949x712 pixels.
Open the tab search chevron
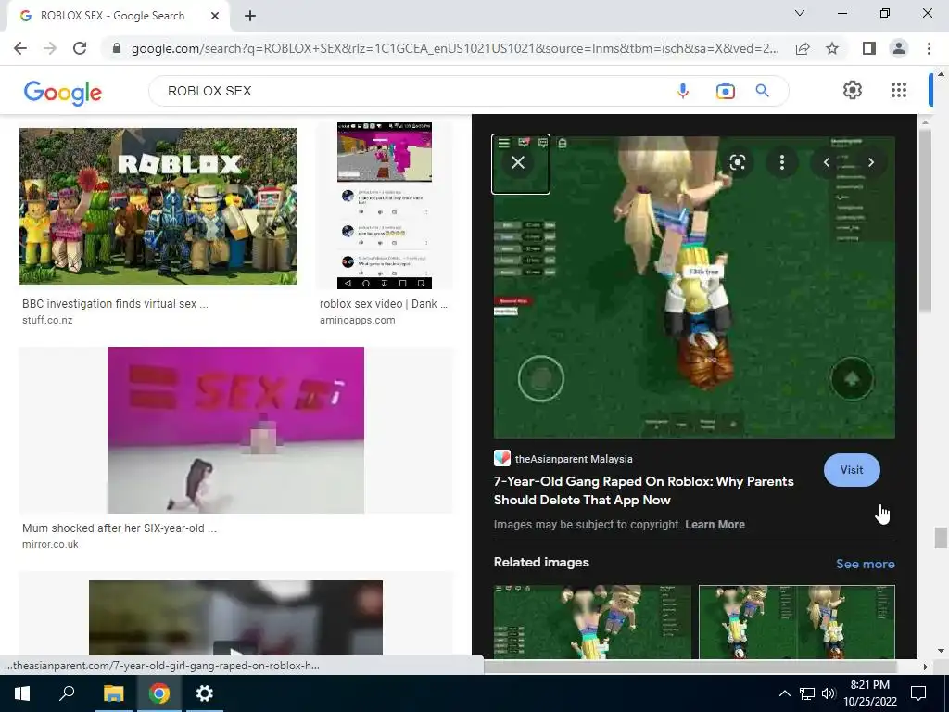800,13
